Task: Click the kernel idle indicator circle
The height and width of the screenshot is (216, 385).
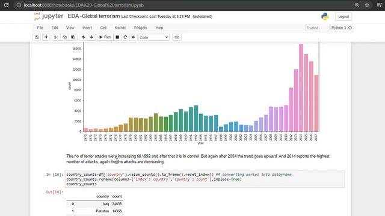Action: (x=350, y=28)
